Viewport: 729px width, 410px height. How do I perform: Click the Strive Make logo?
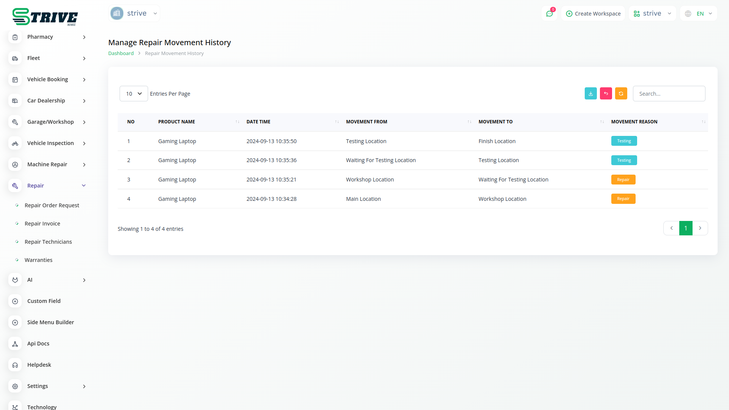coord(45,17)
